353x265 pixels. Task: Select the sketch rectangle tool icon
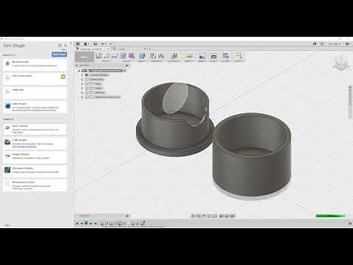pyautogui.click(x=115, y=56)
